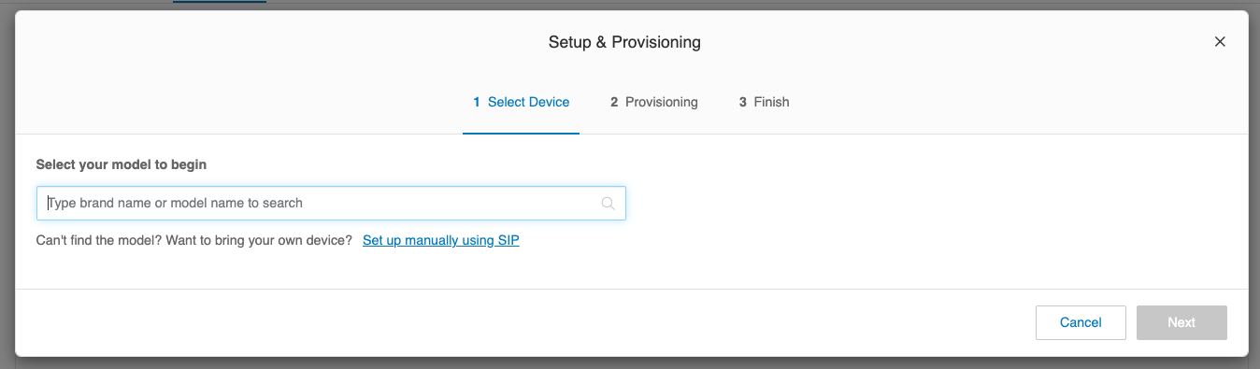Switch to the Select Device step
The height and width of the screenshot is (369, 1260).
521,102
